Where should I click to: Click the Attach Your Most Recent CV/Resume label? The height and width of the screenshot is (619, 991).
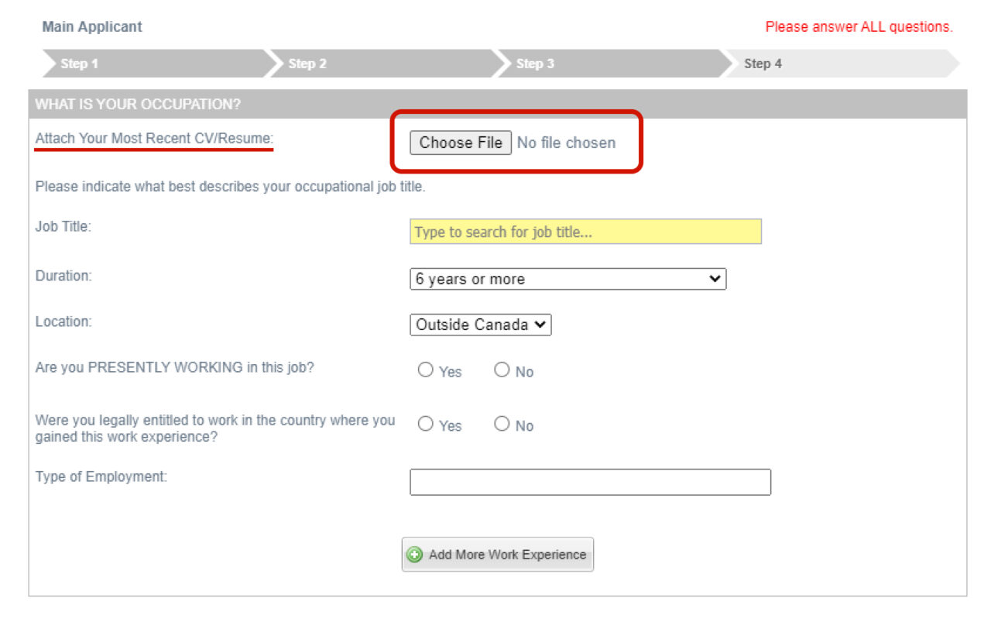(x=154, y=139)
